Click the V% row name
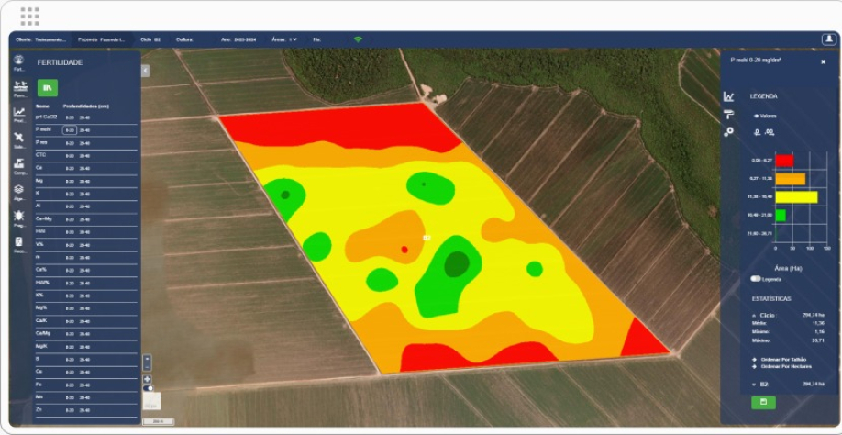The image size is (842, 435). (x=39, y=244)
